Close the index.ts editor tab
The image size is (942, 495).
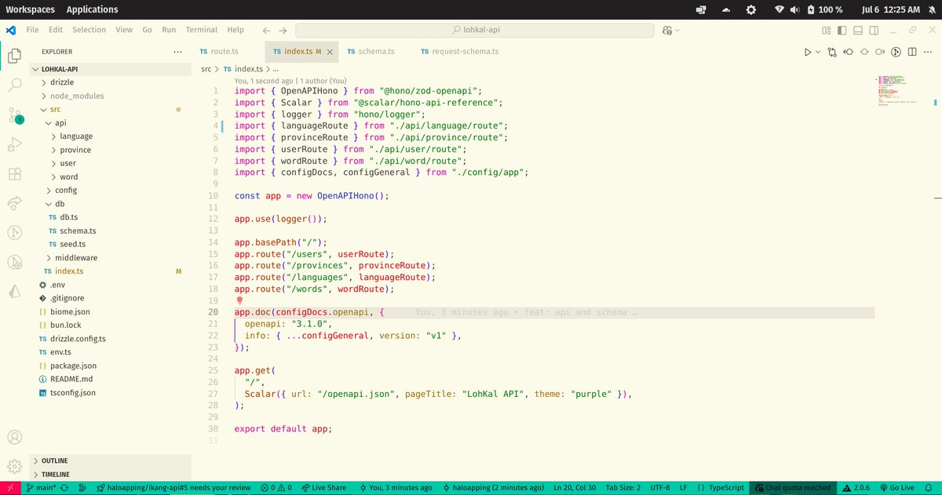tap(330, 52)
